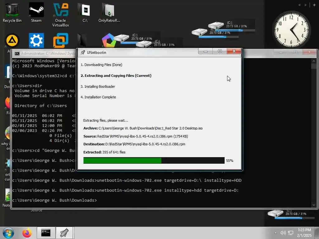Click the gadget add plus button
The image size is (319, 239).
(x=314, y=5)
